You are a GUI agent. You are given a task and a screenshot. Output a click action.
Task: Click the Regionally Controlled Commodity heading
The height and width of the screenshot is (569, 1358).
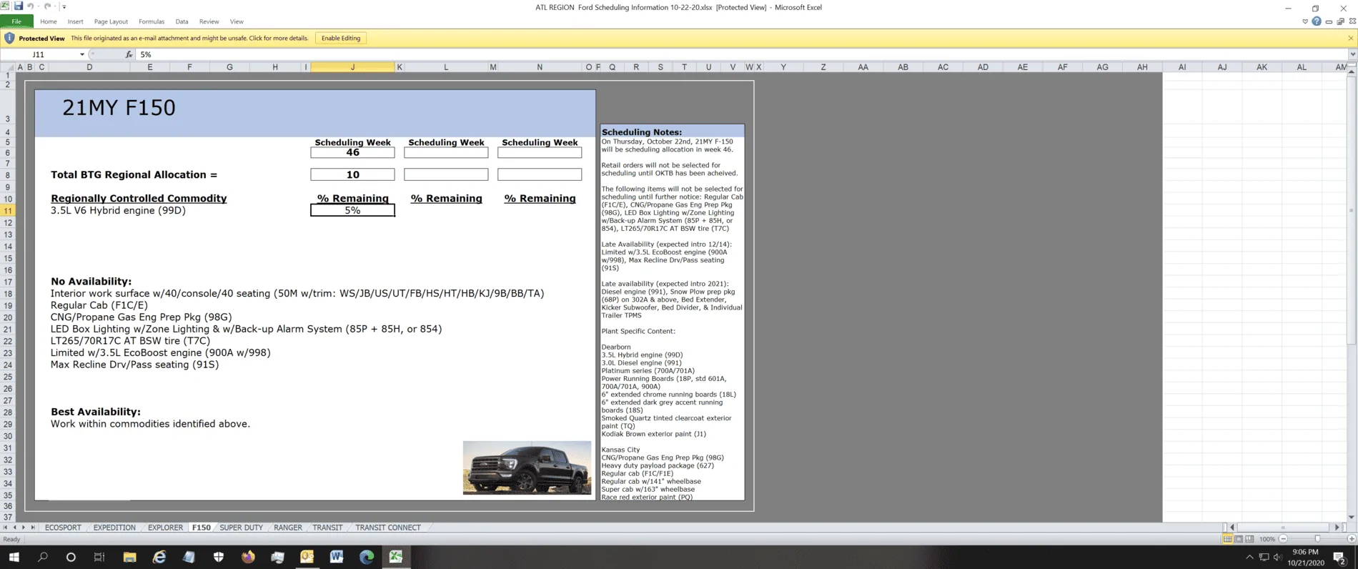139,198
